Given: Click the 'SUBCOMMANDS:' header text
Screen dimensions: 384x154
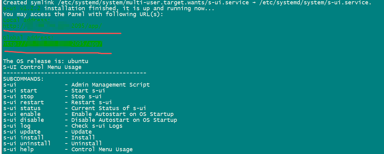Looking at the screenshot, I should pos(24,79).
